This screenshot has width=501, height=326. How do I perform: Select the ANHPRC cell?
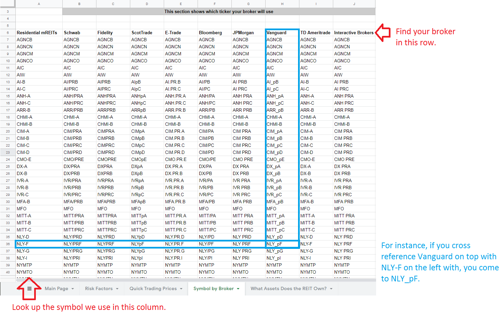click(113, 103)
